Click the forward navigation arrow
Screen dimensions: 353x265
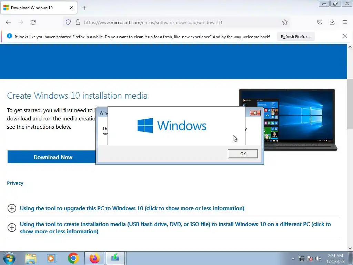(x=21, y=22)
